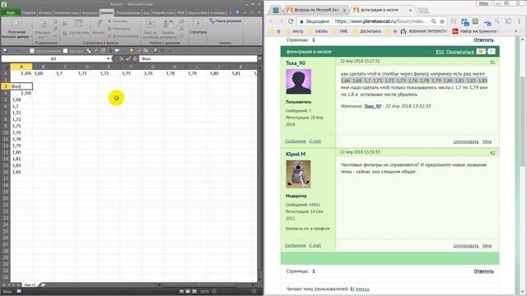Click the macro record icon in status bar

pos(19,291)
